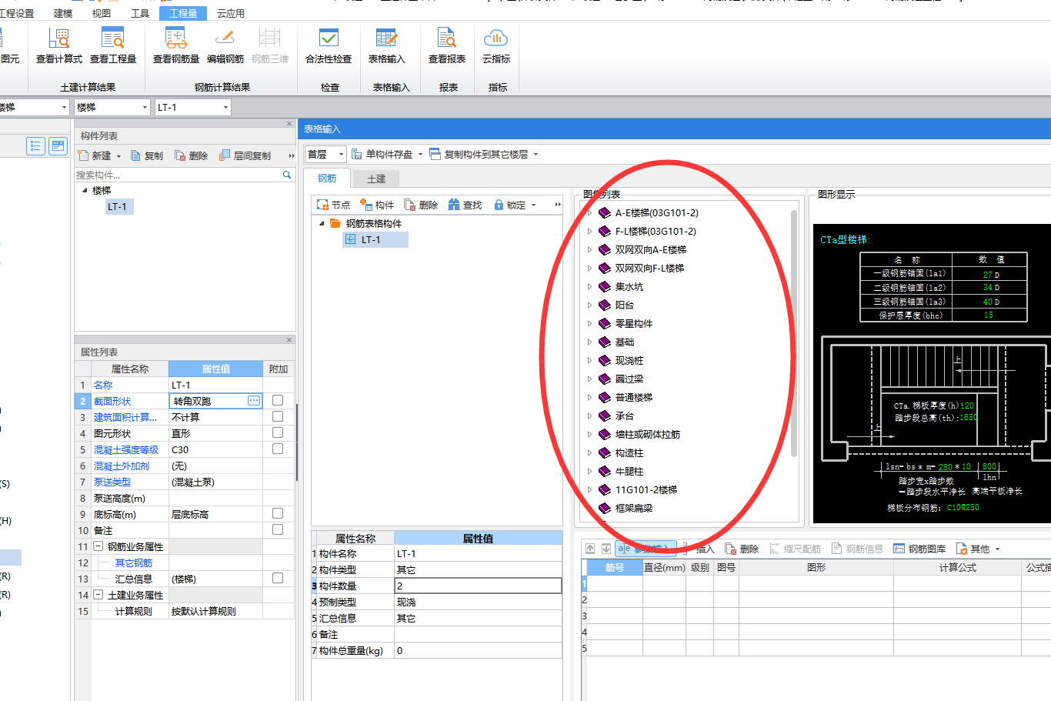
Task: Open 云指标 (cloud indicators)
Action: (x=496, y=45)
